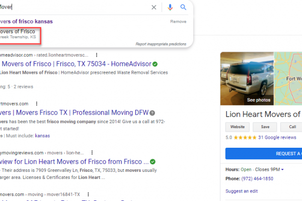
Task: Click green verified badge on HomeAdvisor result
Action: pyautogui.click(x=156, y=64)
